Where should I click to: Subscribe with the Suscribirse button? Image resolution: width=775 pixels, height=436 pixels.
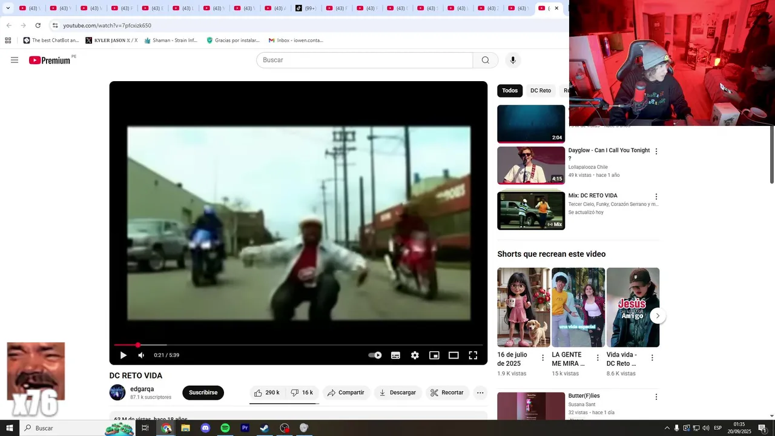pyautogui.click(x=203, y=393)
